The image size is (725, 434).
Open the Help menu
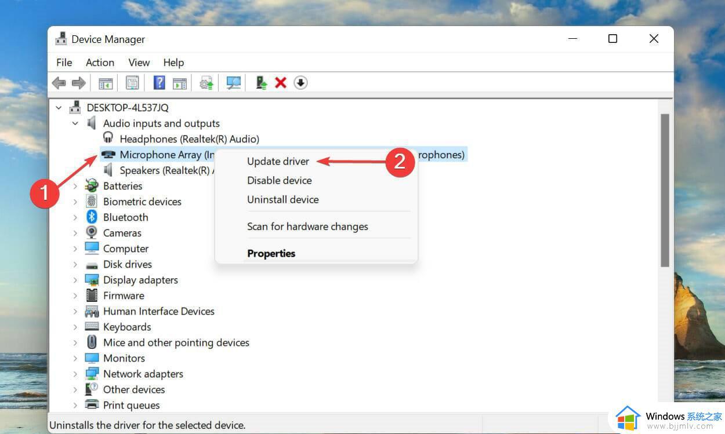[173, 62]
